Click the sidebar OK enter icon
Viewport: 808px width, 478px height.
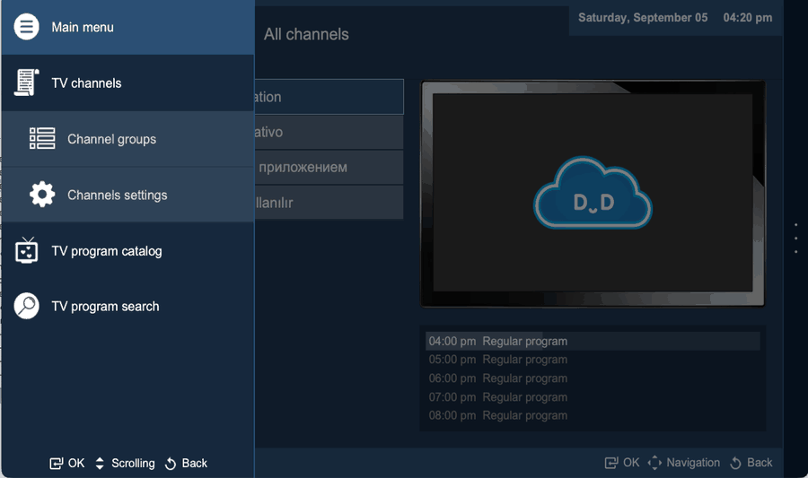click(x=57, y=463)
